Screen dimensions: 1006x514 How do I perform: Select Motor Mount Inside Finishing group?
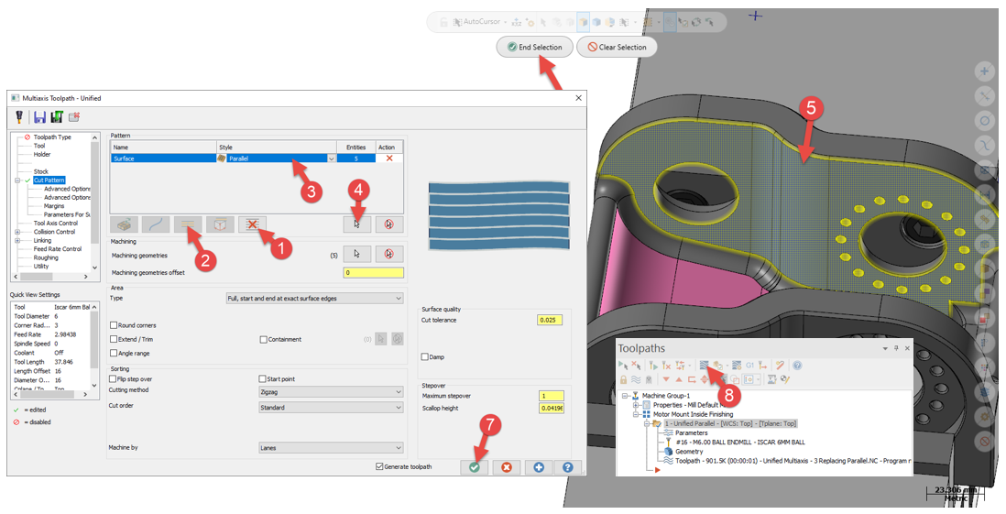click(693, 414)
